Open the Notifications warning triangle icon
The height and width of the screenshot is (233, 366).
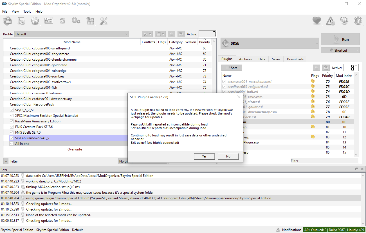pyautogui.click(x=331, y=21)
